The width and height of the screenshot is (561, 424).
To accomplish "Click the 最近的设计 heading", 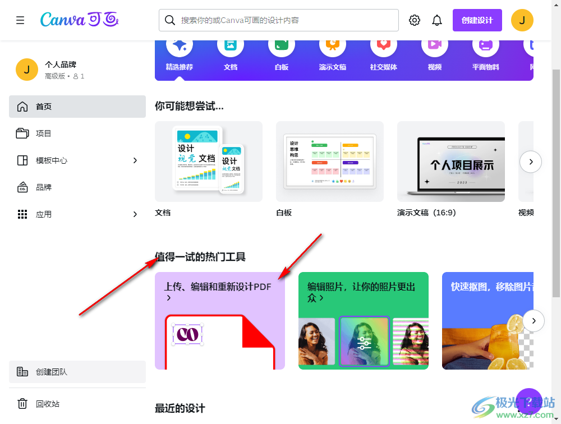I will click(180, 408).
